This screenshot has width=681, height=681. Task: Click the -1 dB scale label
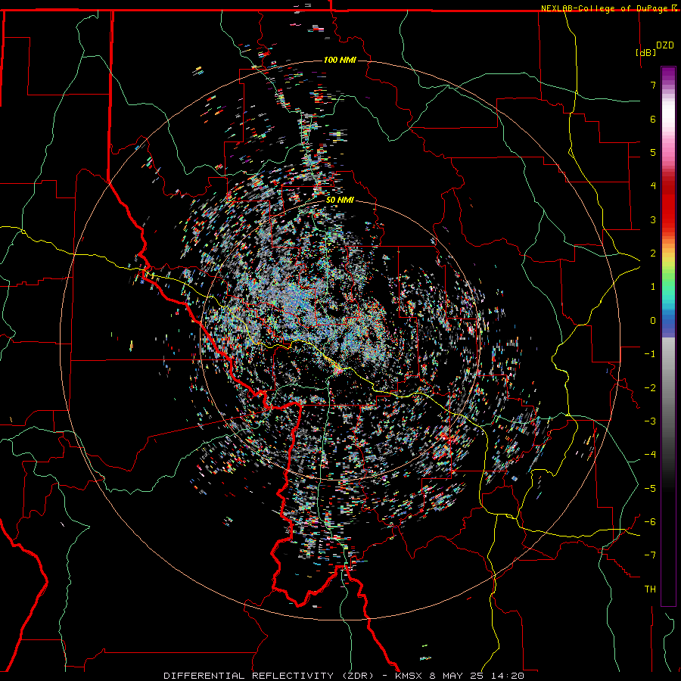coord(650,354)
